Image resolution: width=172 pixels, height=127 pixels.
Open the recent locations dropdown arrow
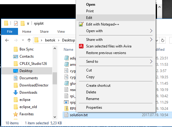[23, 40]
